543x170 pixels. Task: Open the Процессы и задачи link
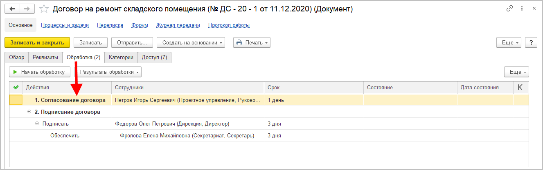[x=65, y=25]
